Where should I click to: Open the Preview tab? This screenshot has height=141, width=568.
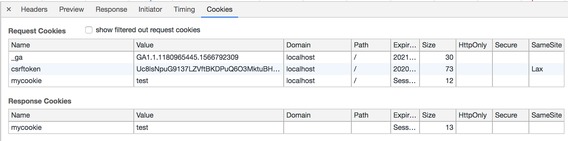pyautogui.click(x=71, y=9)
